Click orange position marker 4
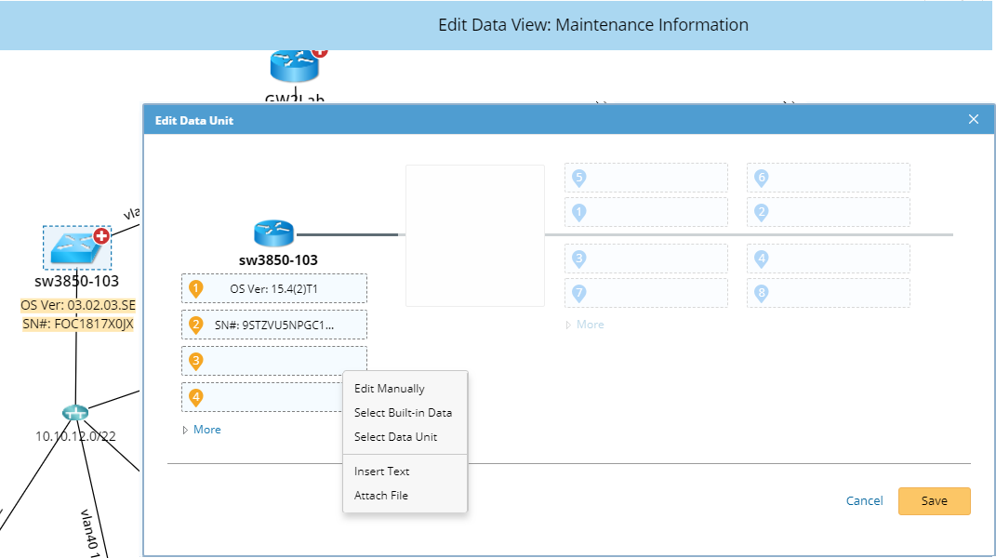 tap(195, 398)
